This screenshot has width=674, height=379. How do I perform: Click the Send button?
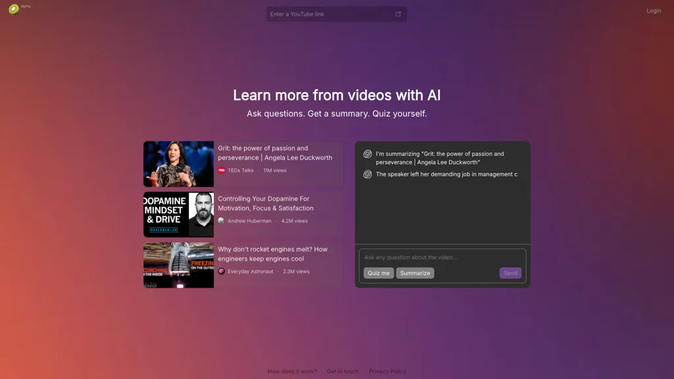[510, 273]
